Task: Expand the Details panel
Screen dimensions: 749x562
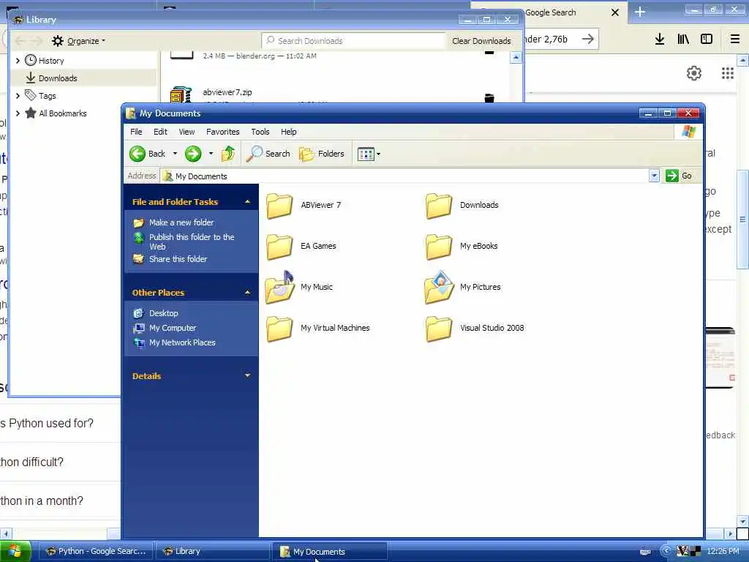Action: click(x=247, y=375)
